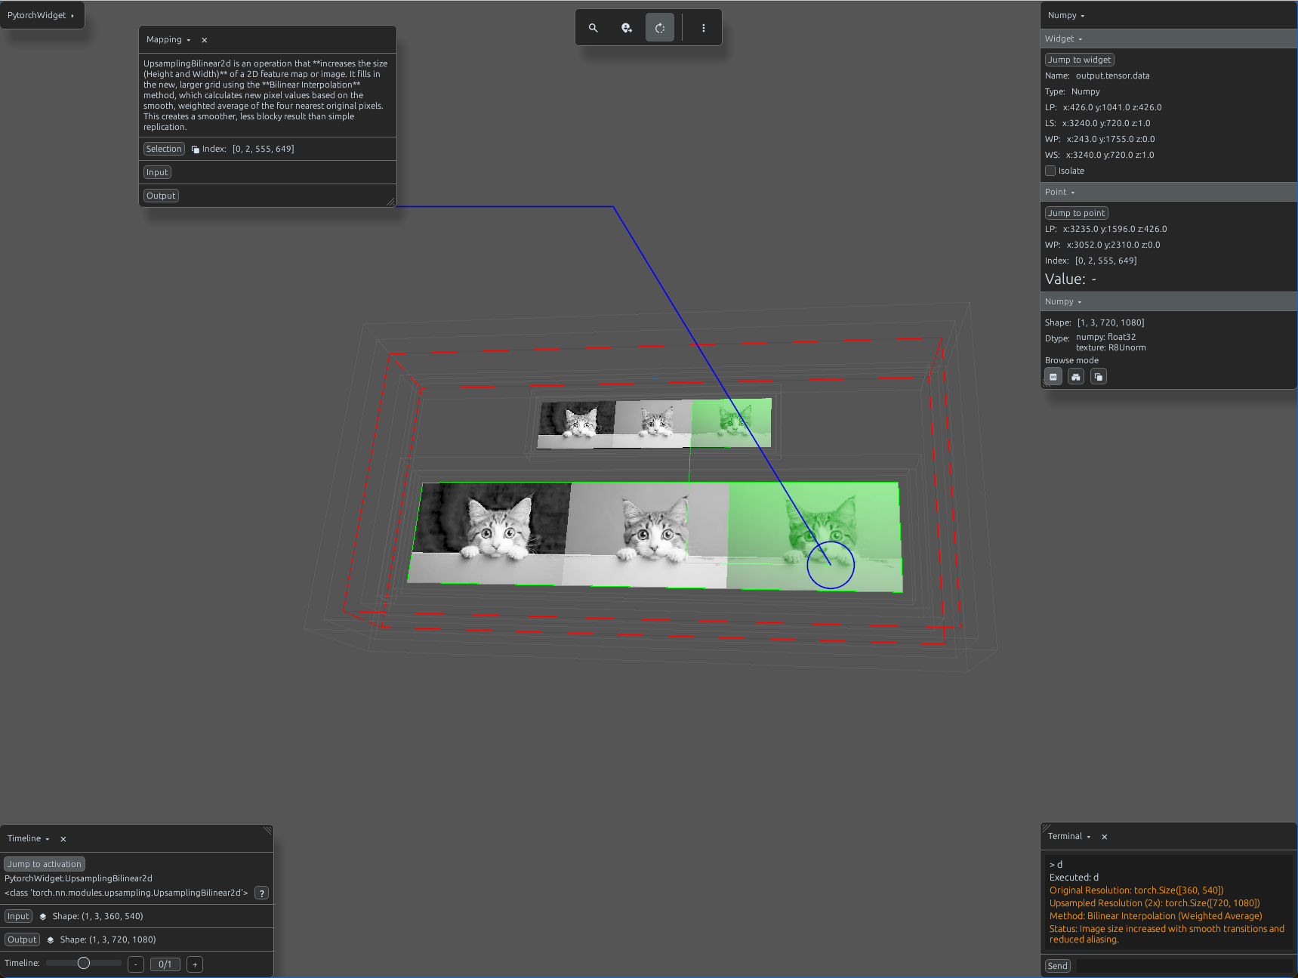Screen dimensions: 1298x978
Task: Open the Terminal panel dropdown
Action: 1089,837
